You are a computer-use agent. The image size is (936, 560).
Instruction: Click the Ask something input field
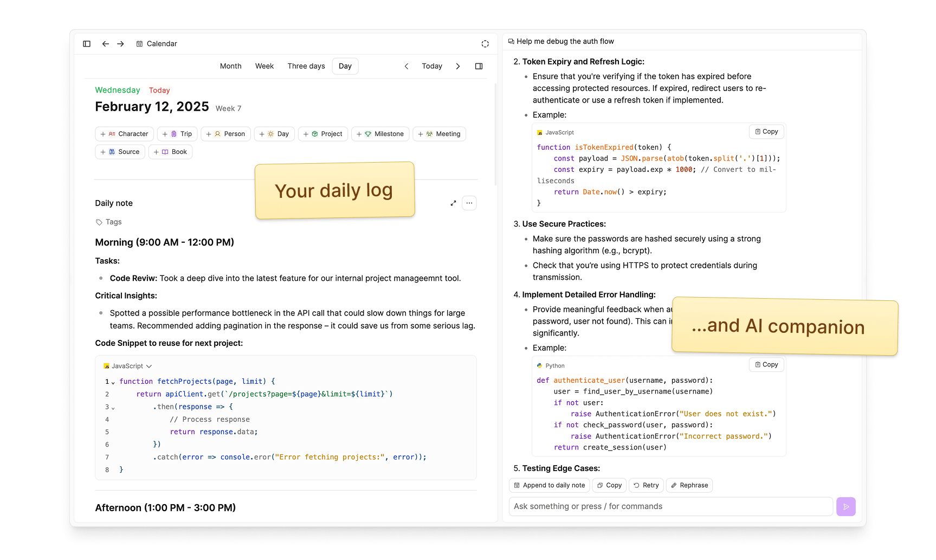point(670,506)
